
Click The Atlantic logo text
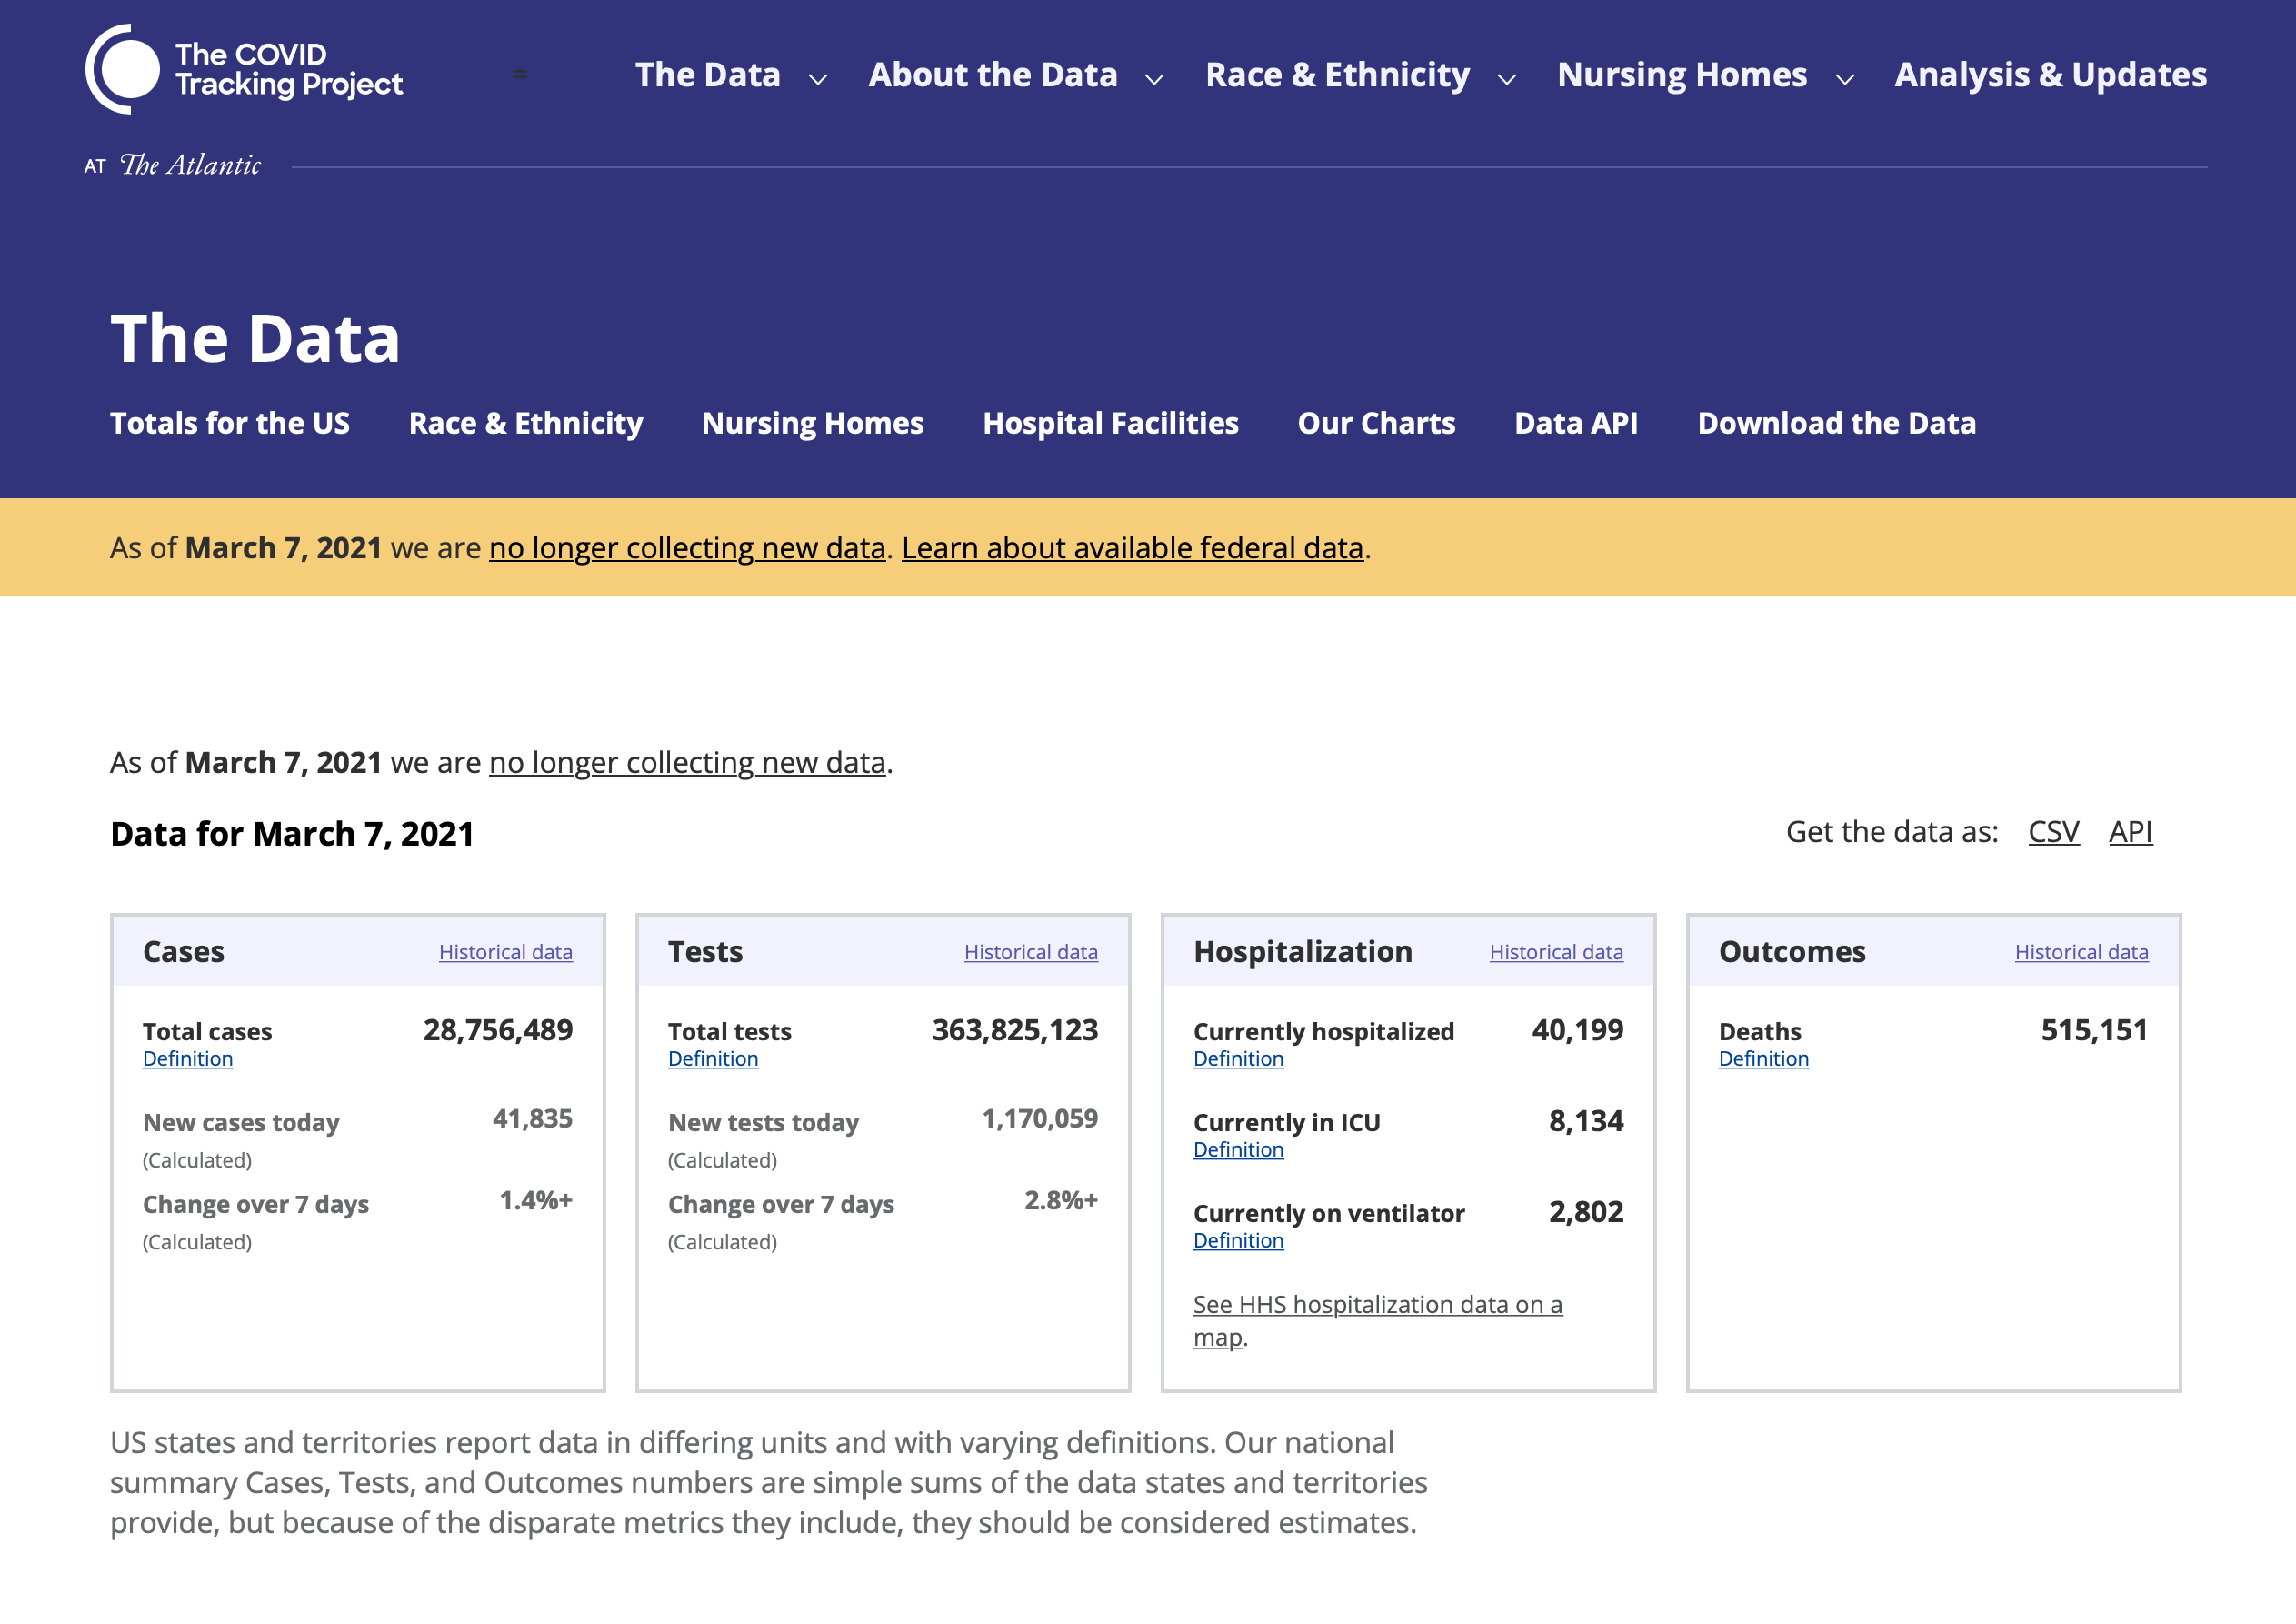click(x=190, y=165)
